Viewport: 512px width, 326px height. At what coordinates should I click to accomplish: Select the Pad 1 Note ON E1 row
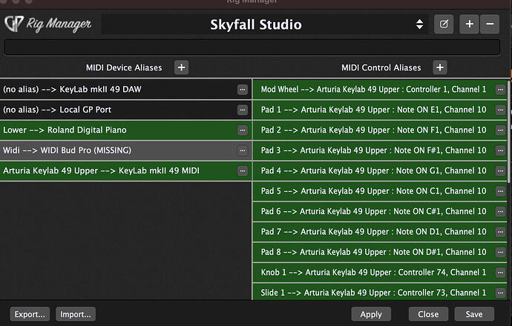[380, 110]
